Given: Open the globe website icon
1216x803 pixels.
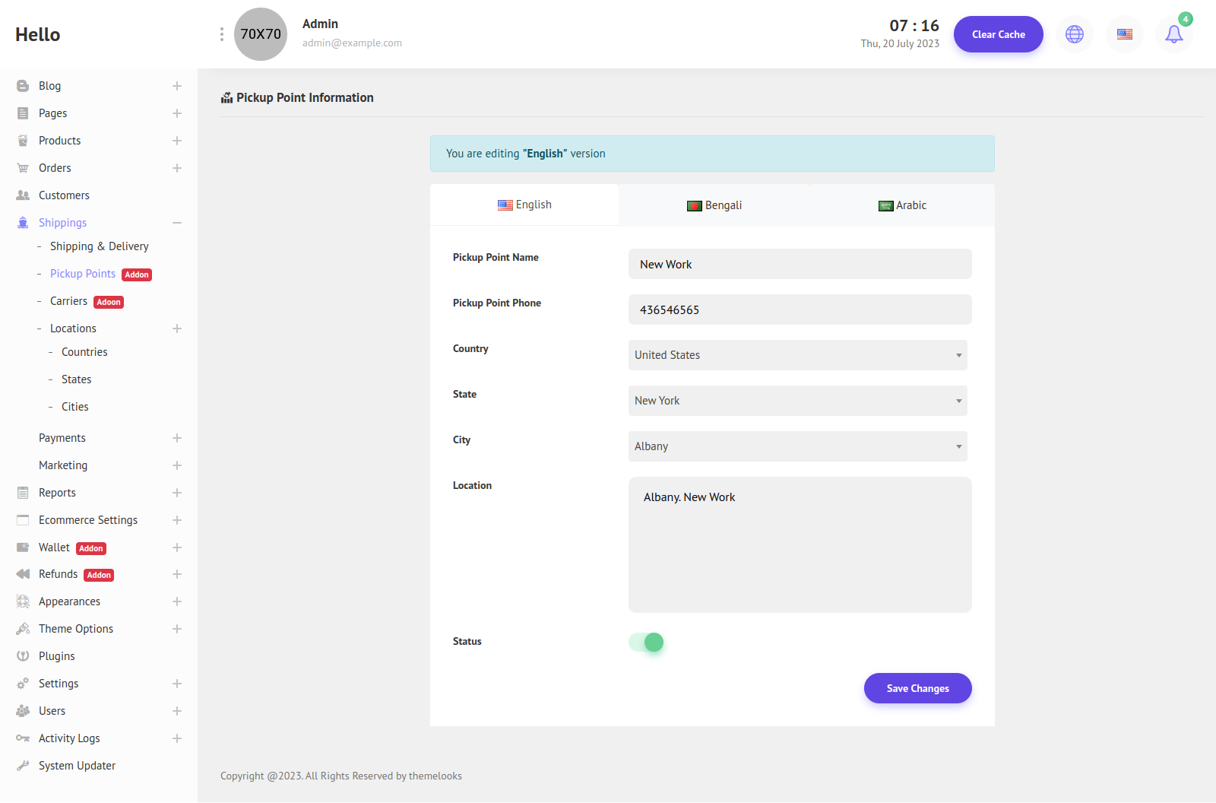Looking at the screenshot, I should click(1074, 34).
